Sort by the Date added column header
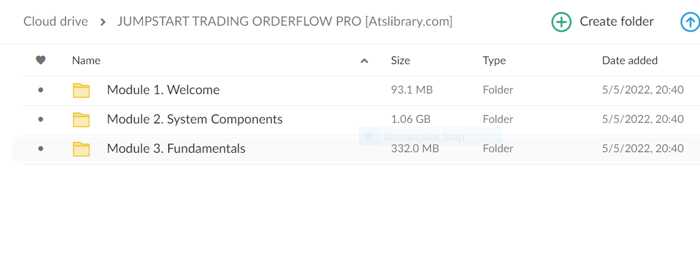 pyautogui.click(x=630, y=61)
